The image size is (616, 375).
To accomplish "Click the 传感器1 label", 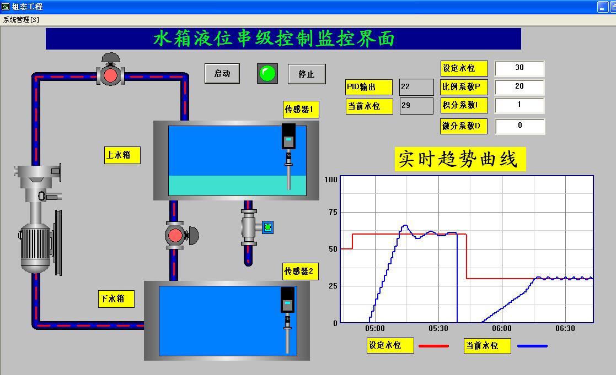I will click(x=301, y=110).
